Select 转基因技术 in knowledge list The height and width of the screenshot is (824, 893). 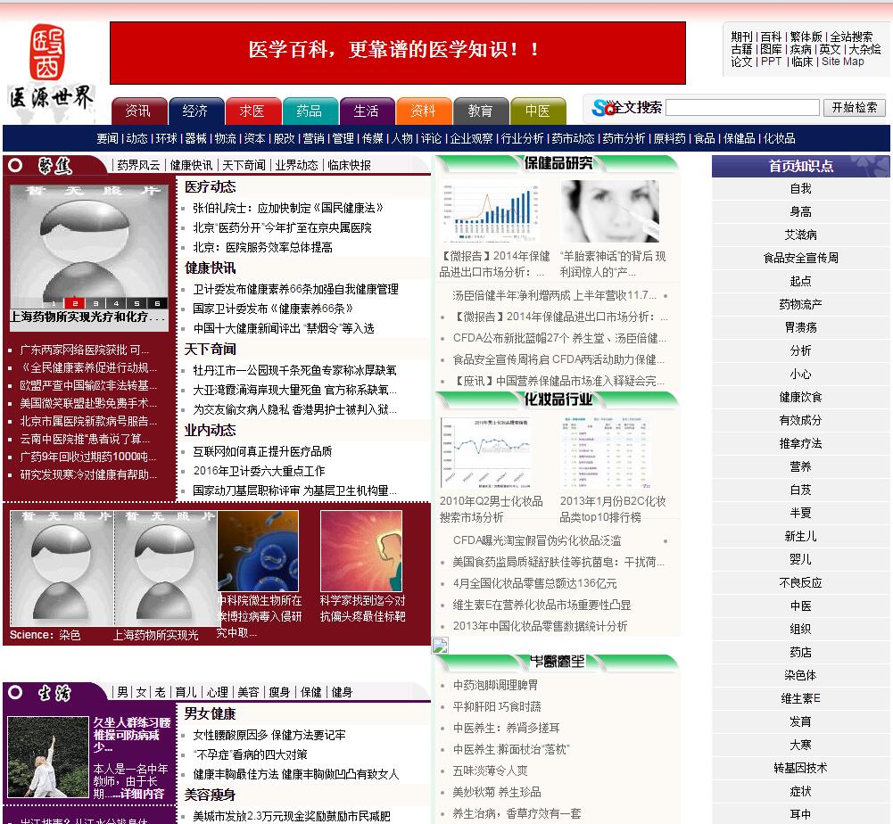tap(800, 768)
